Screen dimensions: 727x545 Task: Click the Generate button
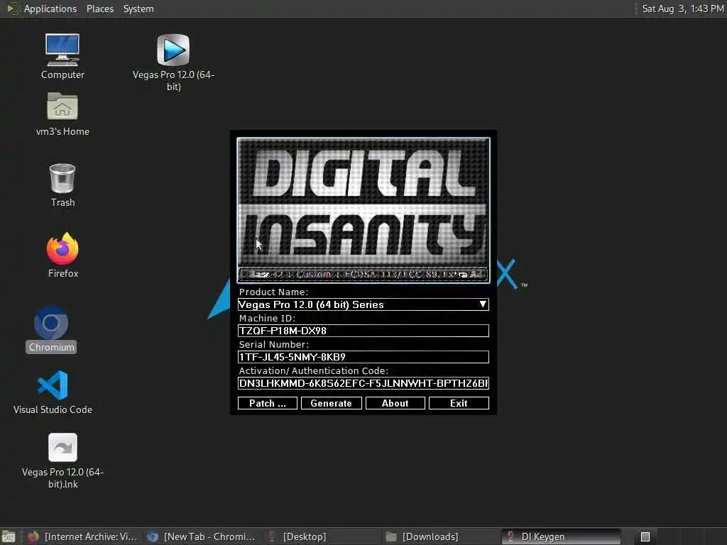point(331,403)
